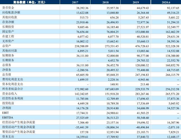
Task: Click the value 52,000.00 for 短期债务
Action: [x=112, y=56]
